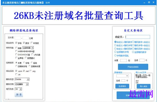
Task: Open the 全部拼音 dropdown
Action: click(28, 48)
